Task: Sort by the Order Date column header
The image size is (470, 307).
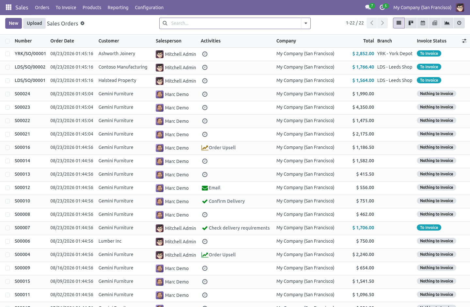Action: click(x=62, y=41)
